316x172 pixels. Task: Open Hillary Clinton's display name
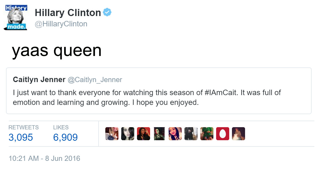tap(68, 12)
